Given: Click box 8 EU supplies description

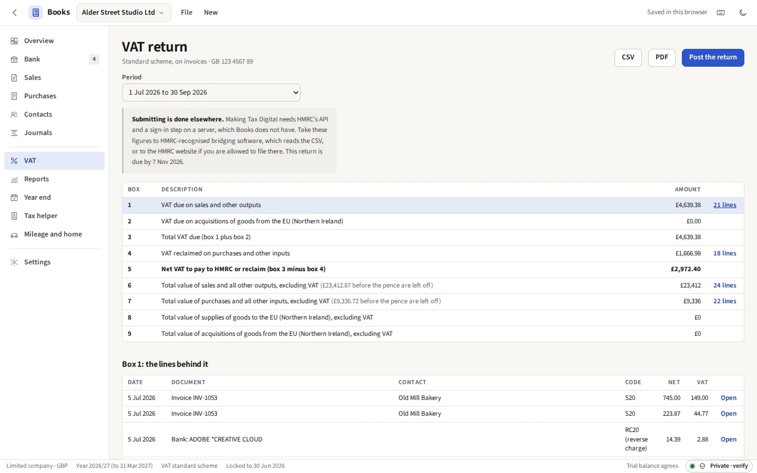Looking at the screenshot, I should click(x=267, y=318).
